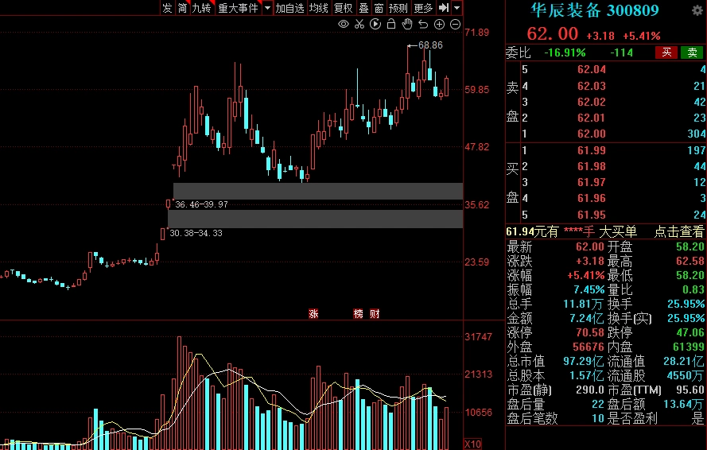The image size is (707, 450).
Task: Toggle the chart lock icon
Action: [391, 25]
